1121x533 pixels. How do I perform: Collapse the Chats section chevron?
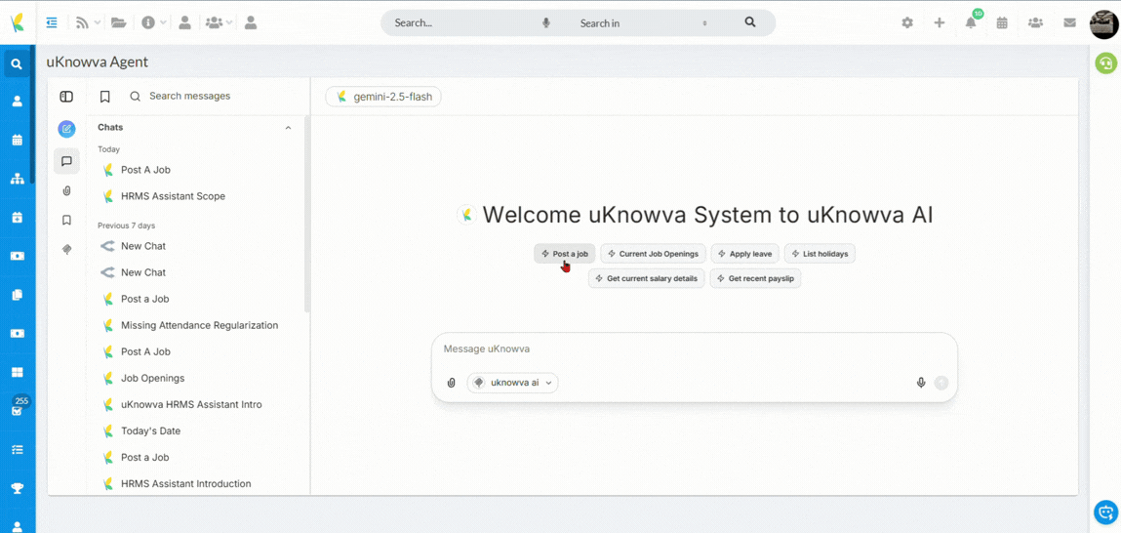pos(288,127)
